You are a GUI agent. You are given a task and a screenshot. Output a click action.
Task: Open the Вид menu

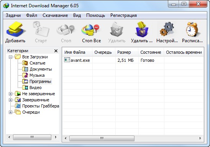[x=77, y=15]
